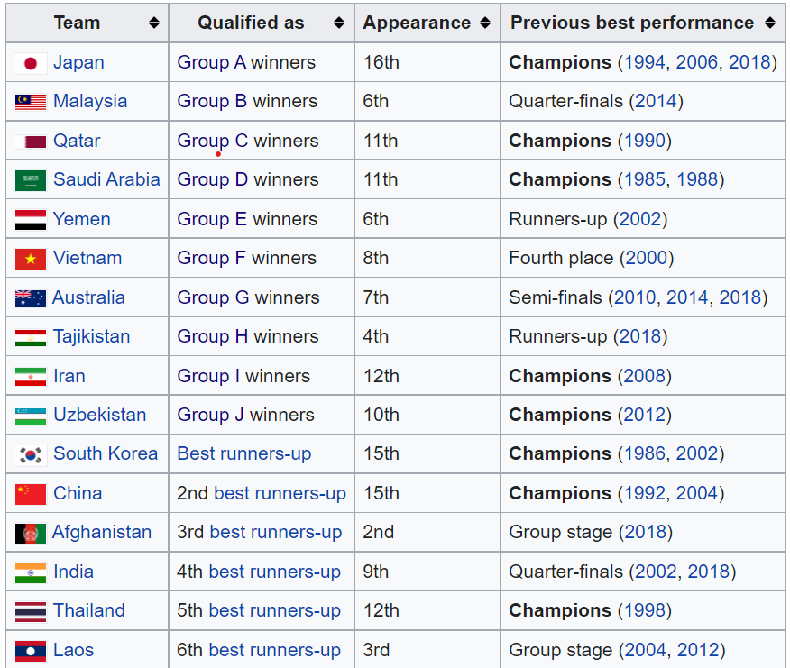790x668 pixels.
Task: Click the South Korea flag icon
Action: [x=31, y=454]
